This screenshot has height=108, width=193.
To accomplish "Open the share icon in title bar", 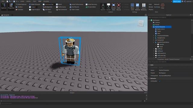I will coord(185,1).
